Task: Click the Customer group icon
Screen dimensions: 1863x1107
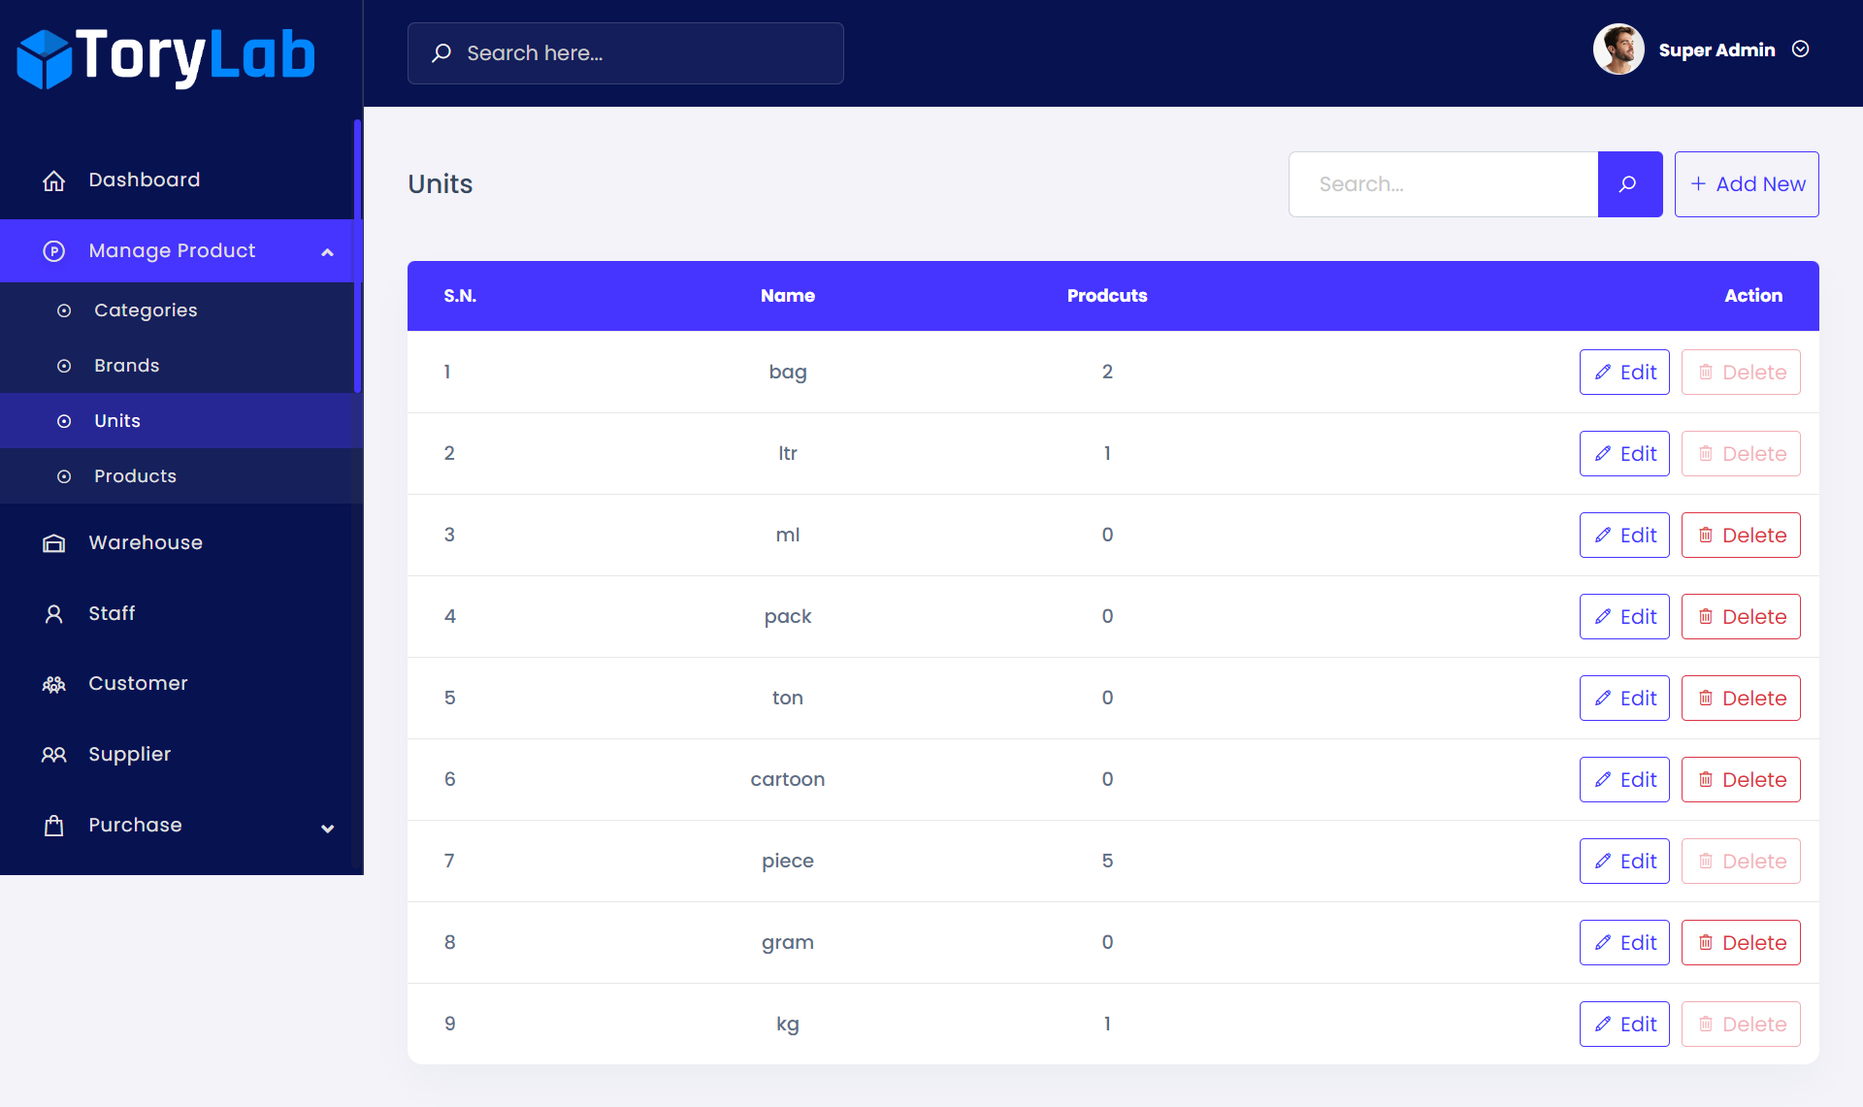Action: point(54,684)
